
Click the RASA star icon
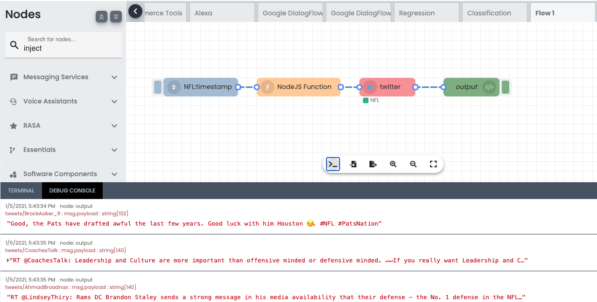(14, 126)
